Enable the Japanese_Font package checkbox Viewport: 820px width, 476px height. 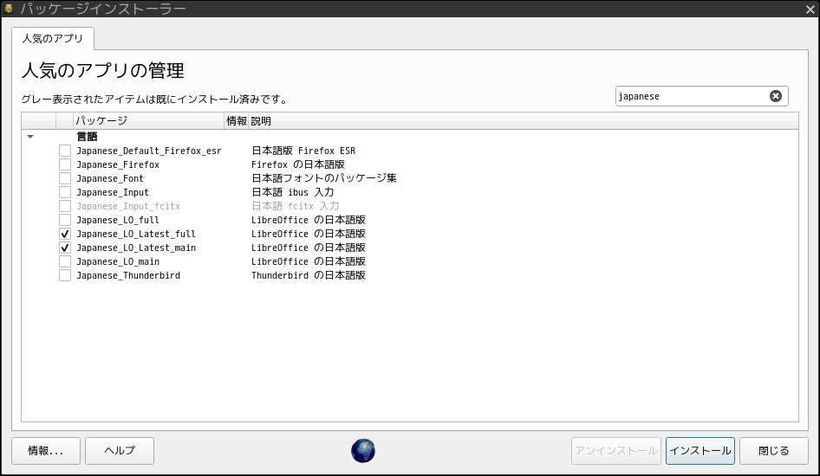pos(65,178)
